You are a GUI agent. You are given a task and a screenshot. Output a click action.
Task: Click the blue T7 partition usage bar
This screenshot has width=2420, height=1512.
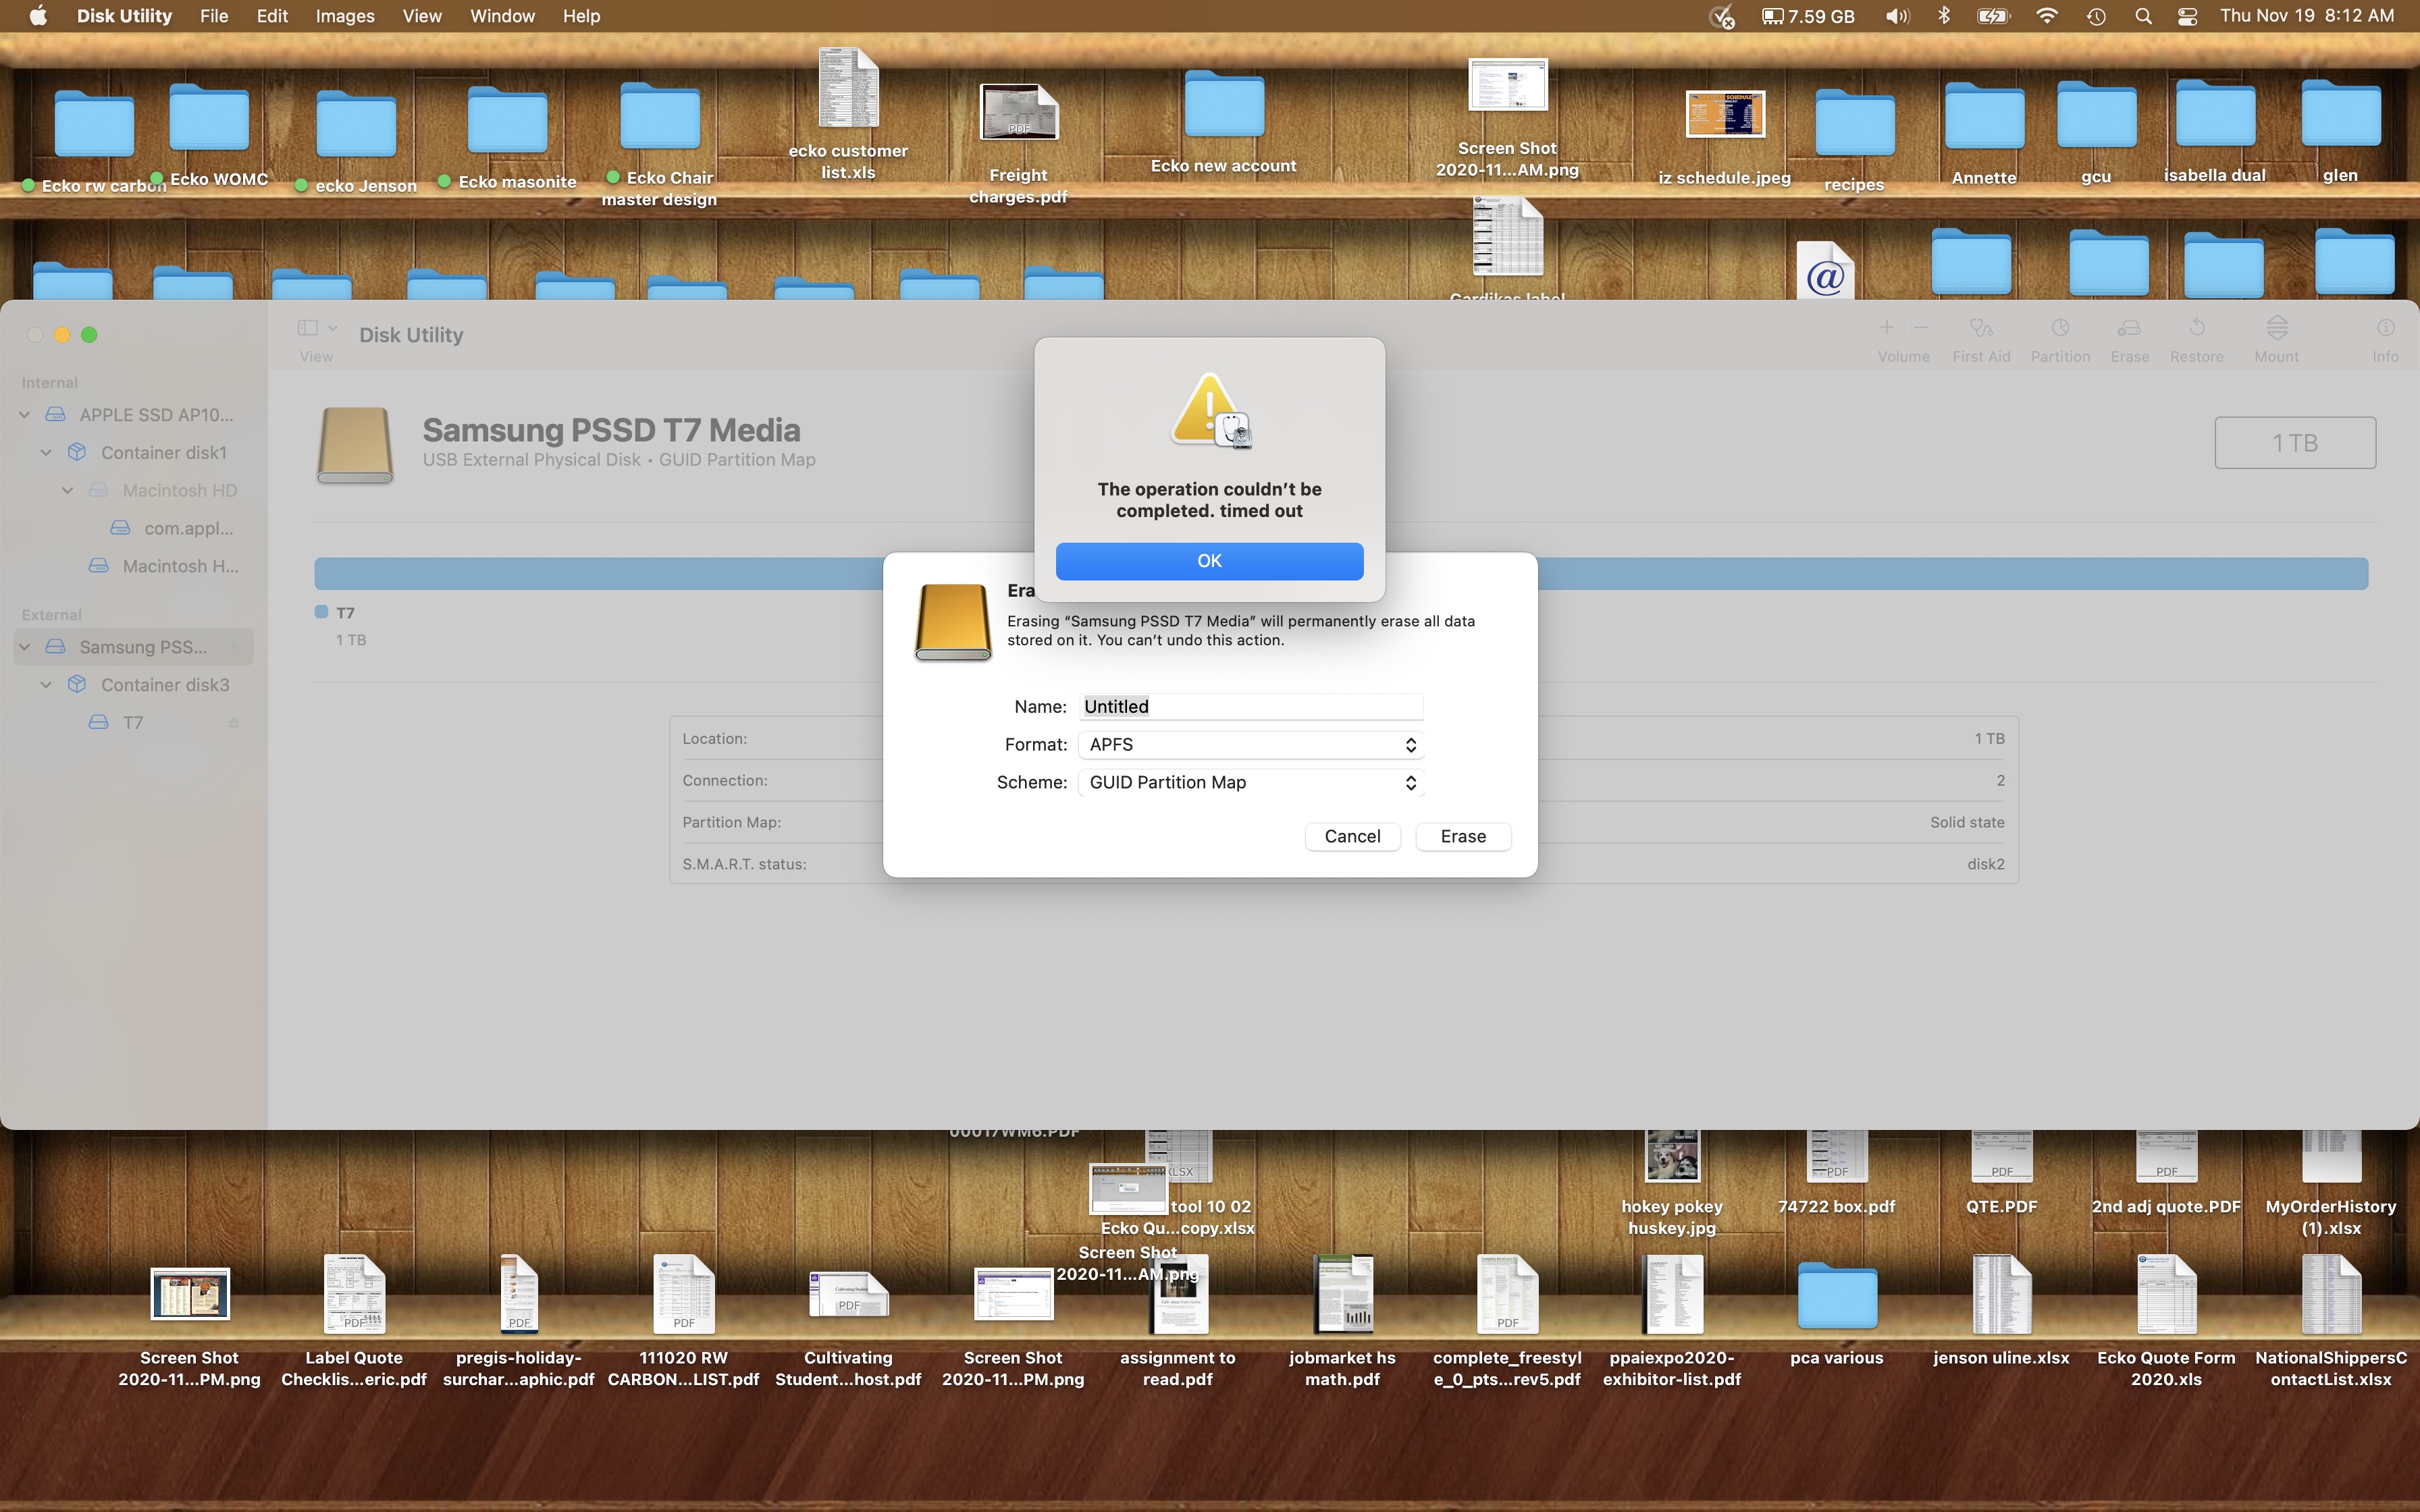(600, 574)
